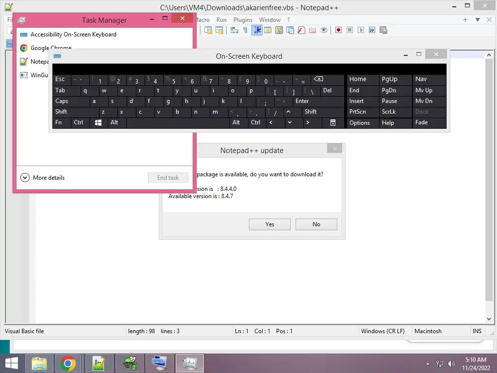497x373 pixels.
Task: Open the black triangle dropdown in menu bar
Action: 478,19
